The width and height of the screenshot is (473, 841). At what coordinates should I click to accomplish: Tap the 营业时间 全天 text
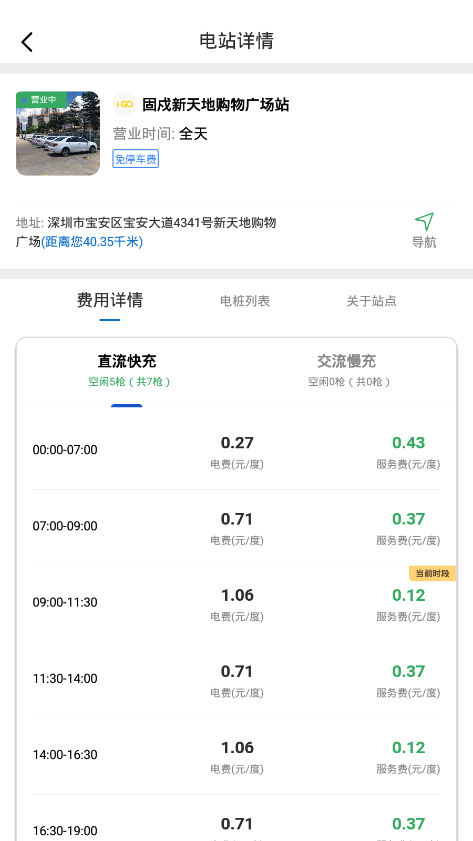click(160, 134)
